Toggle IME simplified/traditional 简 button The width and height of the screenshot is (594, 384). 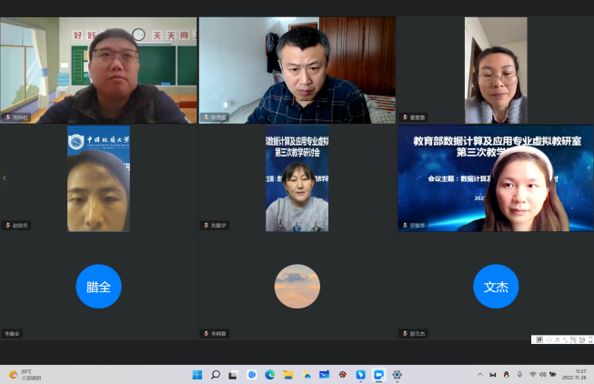[x=573, y=339]
